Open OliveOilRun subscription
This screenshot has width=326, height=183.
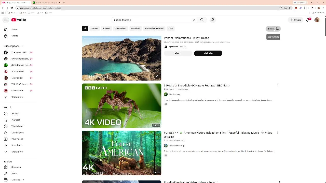(x=18, y=90)
